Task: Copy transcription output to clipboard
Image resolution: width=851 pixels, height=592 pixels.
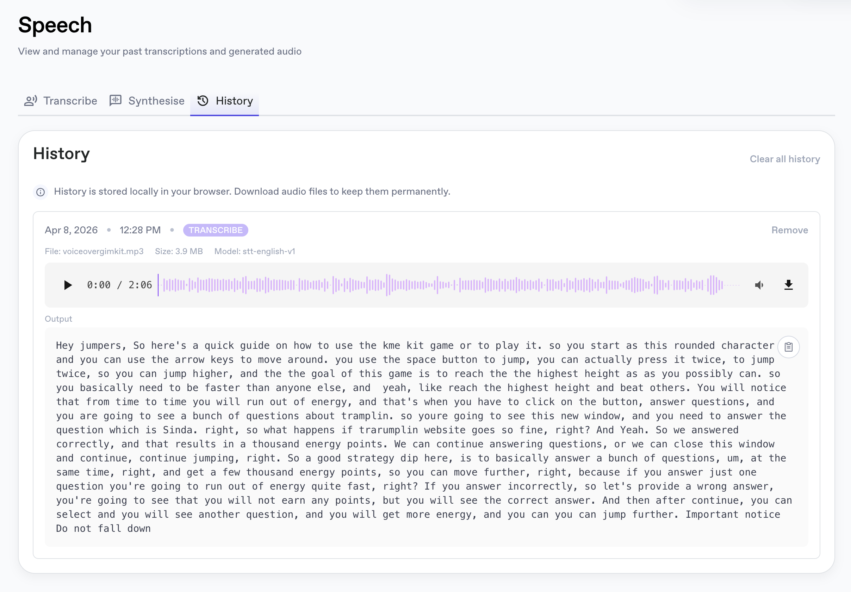Action: pos(788,347)
